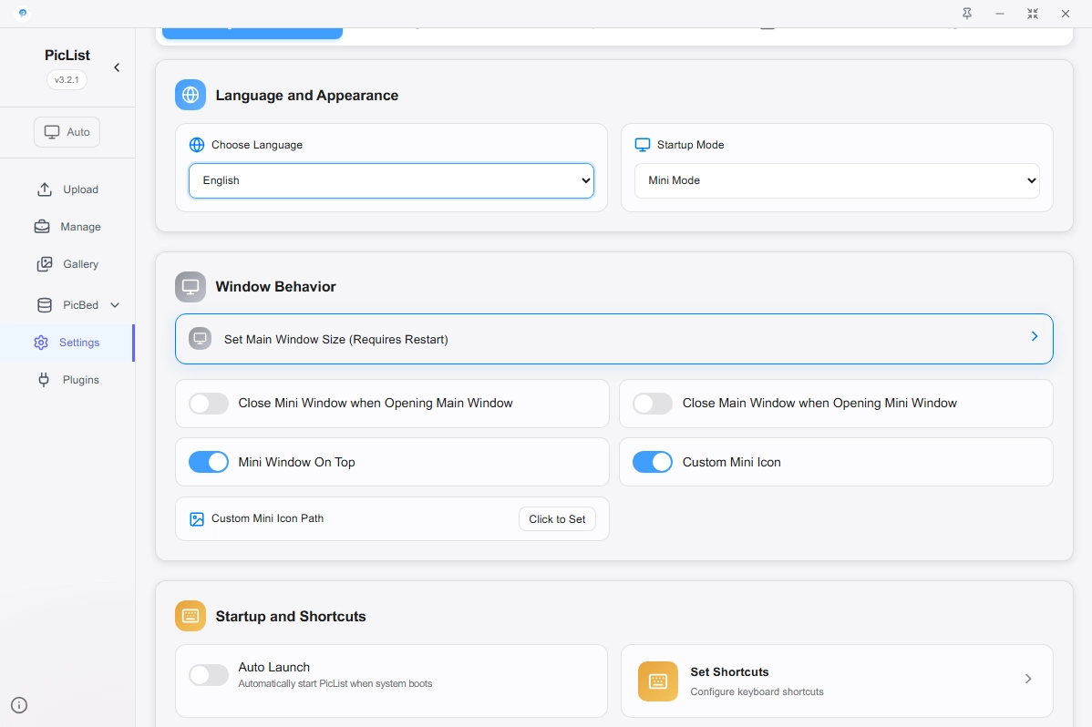1092x727 pixels.
Task: Pin the window with pin icon
Action: [x=967, y=14]
